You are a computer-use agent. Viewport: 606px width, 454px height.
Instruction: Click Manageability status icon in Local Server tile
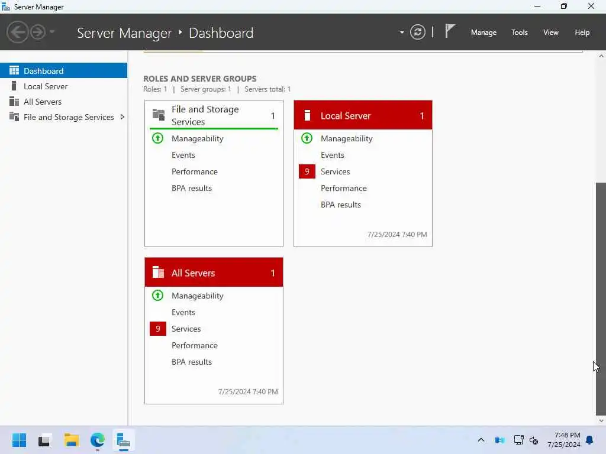point(307,138)
